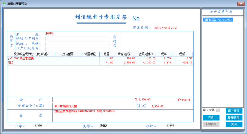Close the 增值税开票预览 window

(x=241, y=4)
